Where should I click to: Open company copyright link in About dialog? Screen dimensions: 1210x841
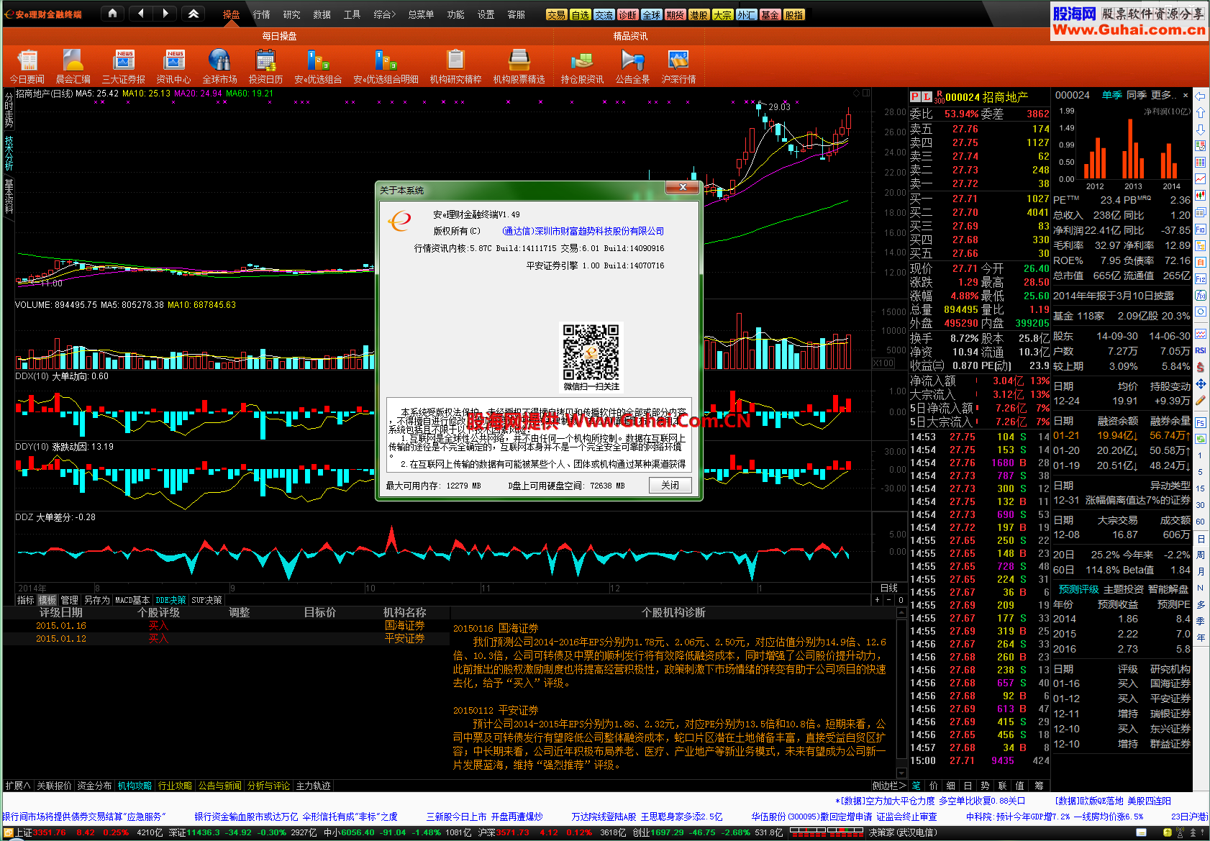point(583,231)
